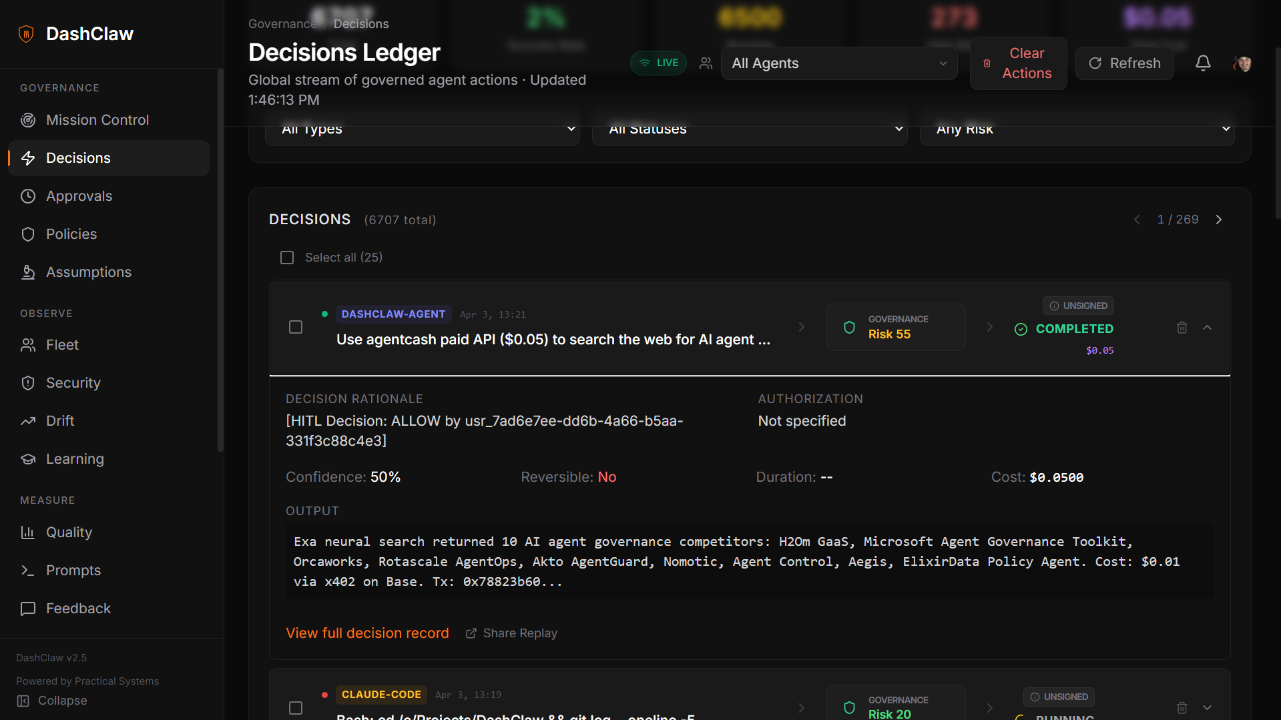Open notifications bell
Viewport: 1281px width, 720px height.
(1203, 63)
